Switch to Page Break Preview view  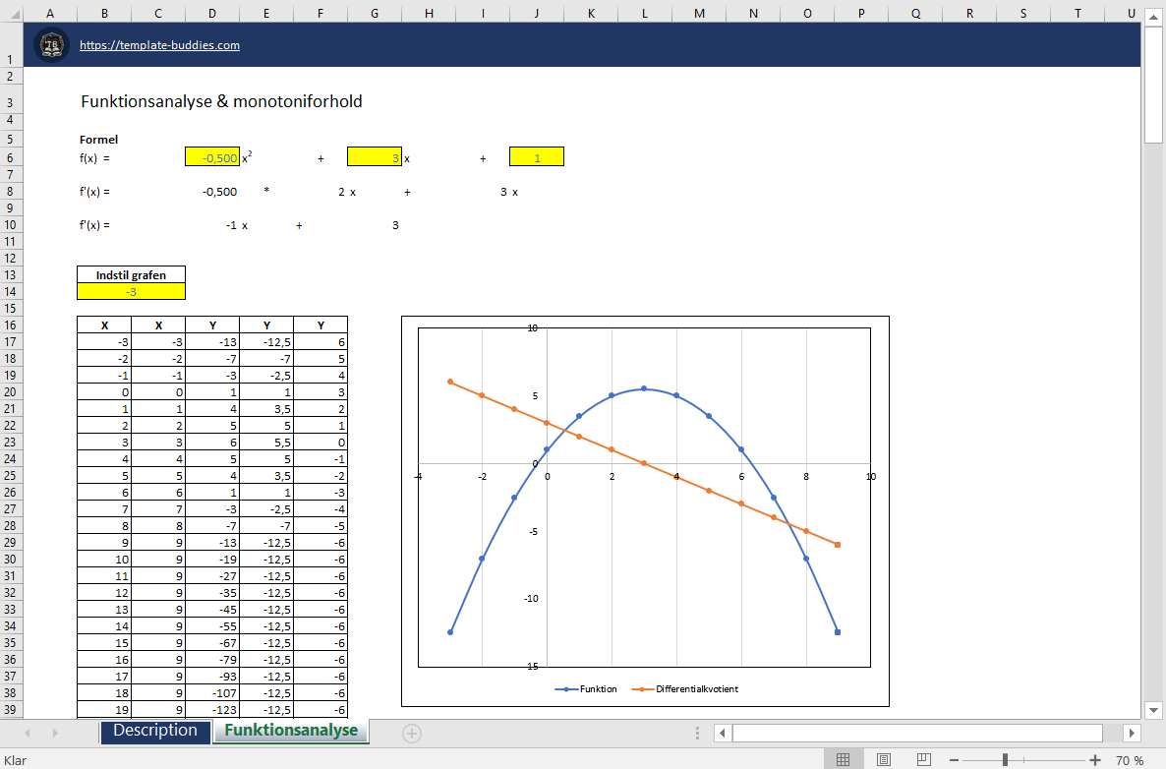(923, 759)
